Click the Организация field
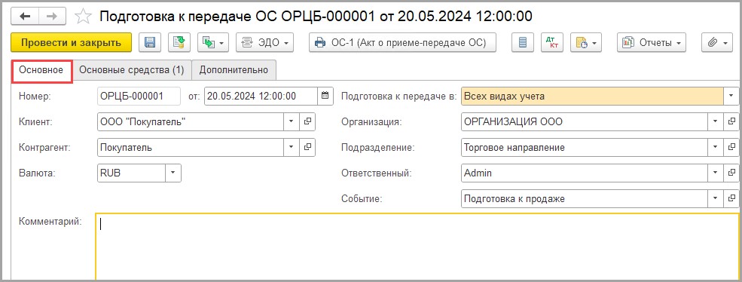The width and height of the screenshot is (742, 282). (x=584, y=122)
